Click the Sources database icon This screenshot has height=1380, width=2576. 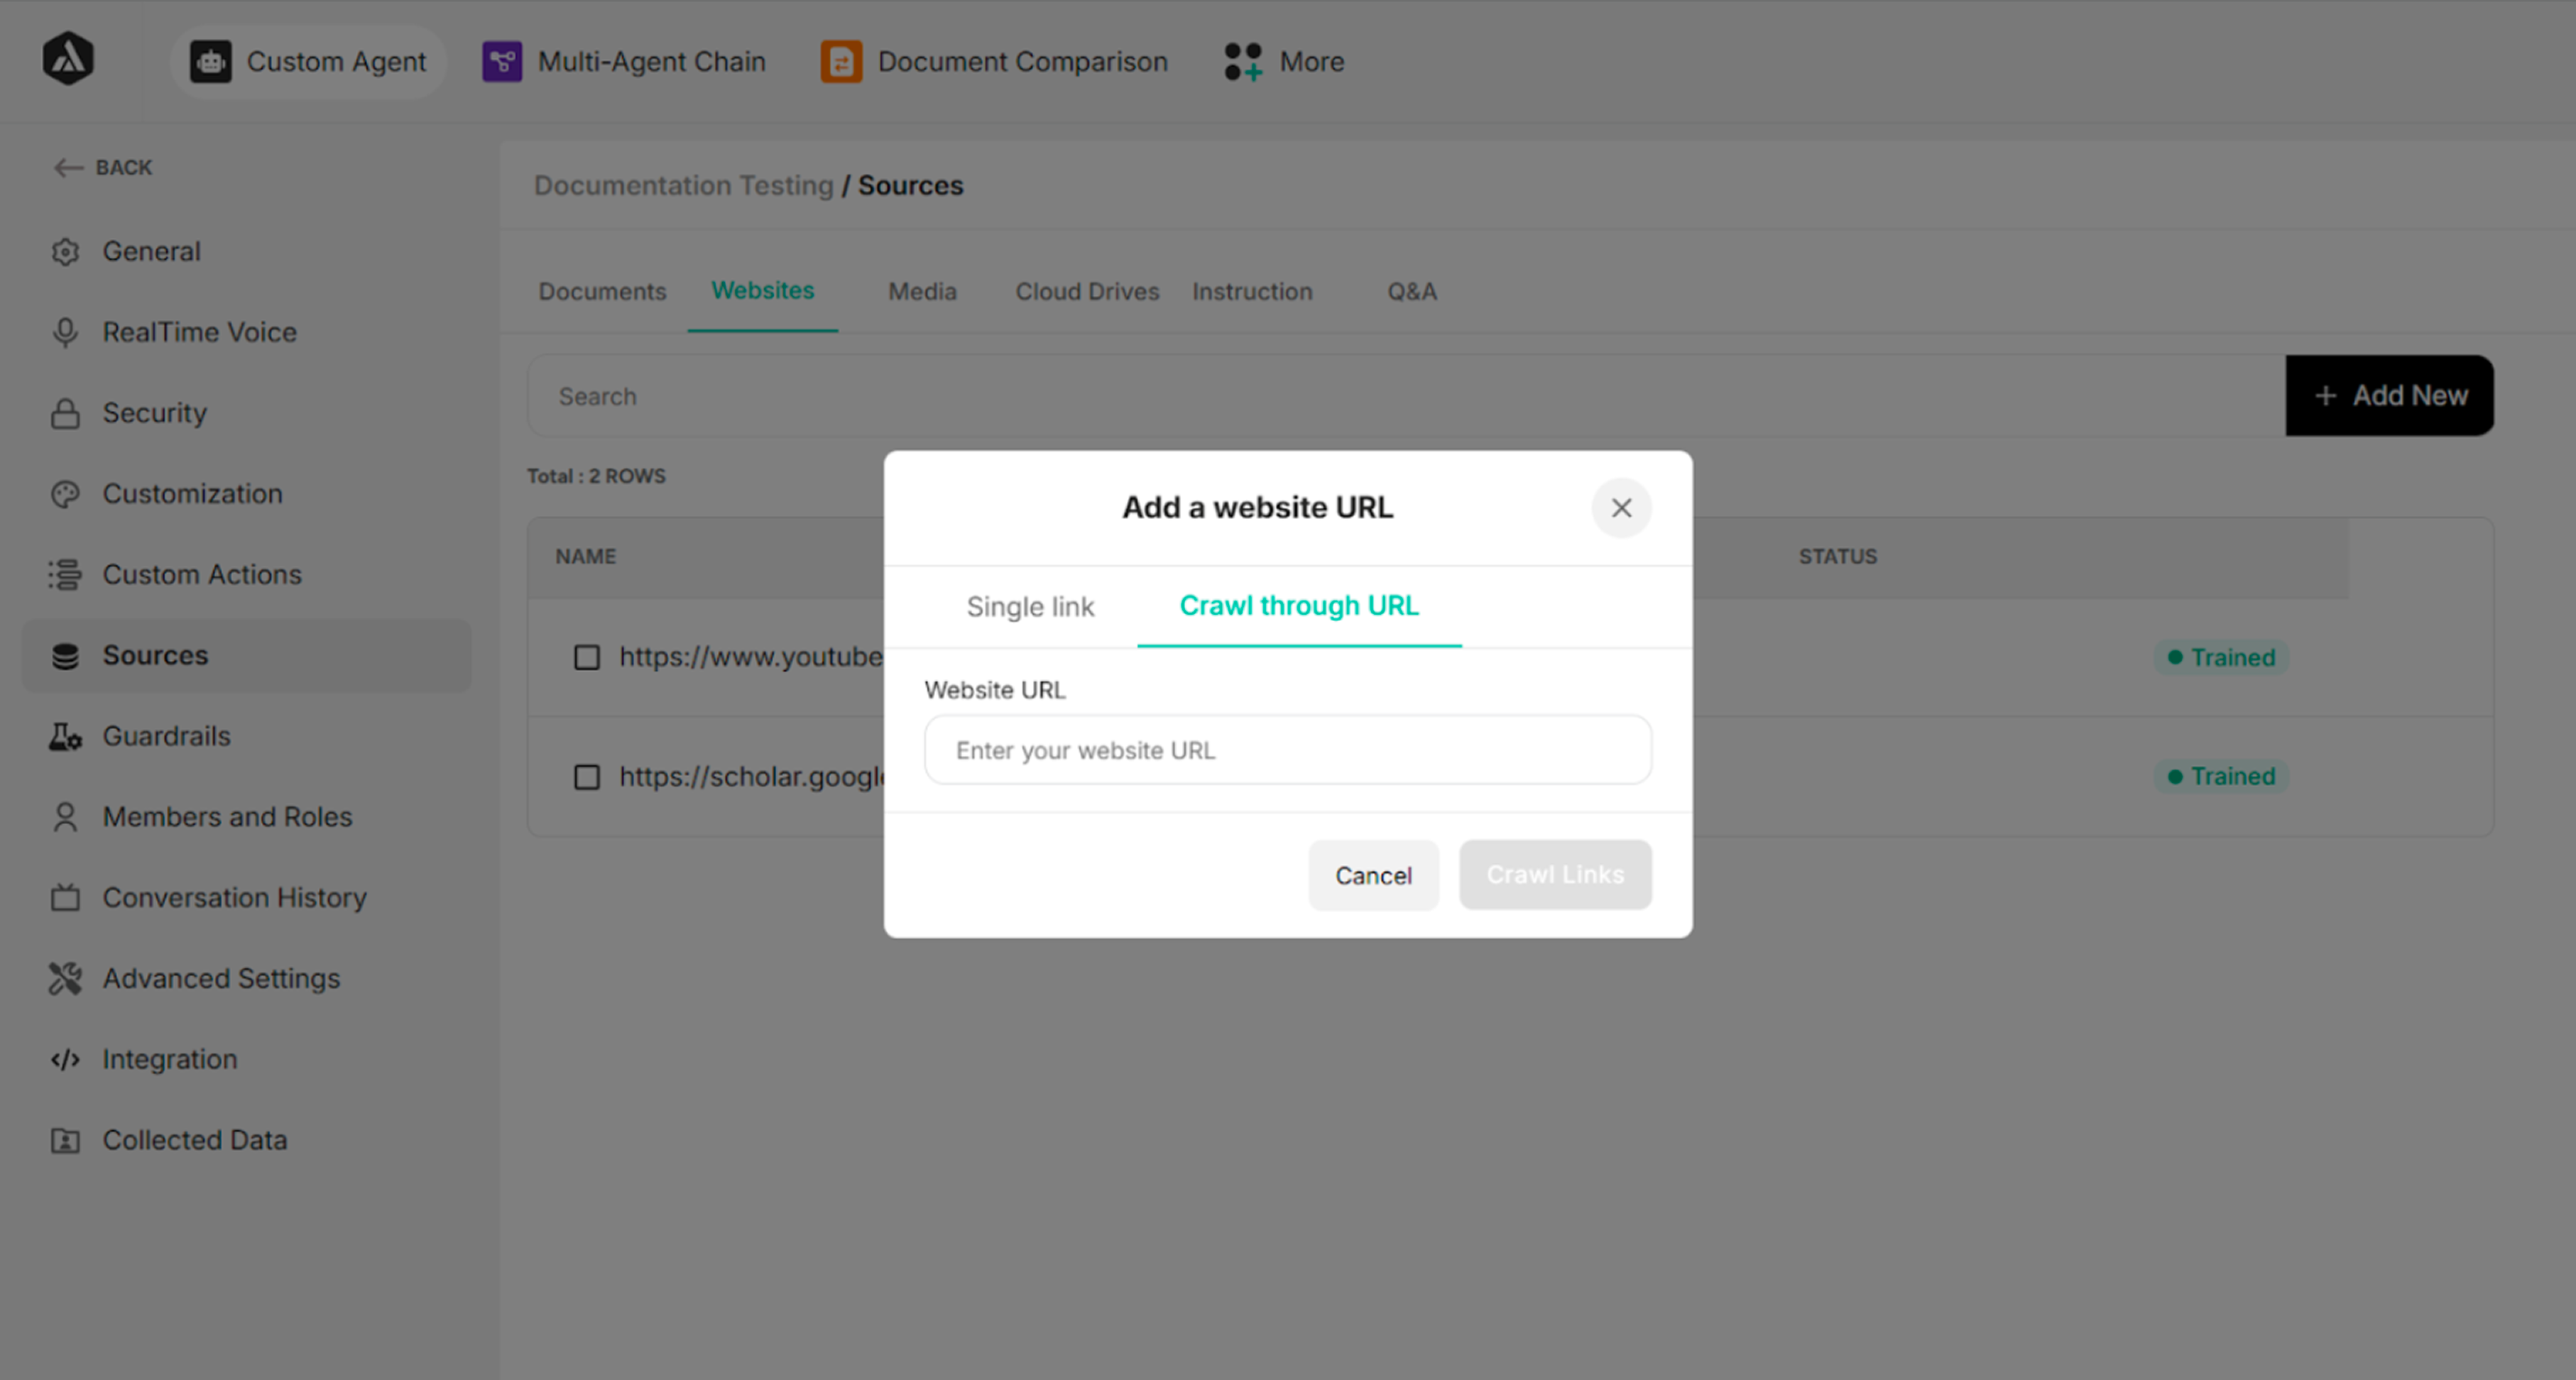[65, 656]
